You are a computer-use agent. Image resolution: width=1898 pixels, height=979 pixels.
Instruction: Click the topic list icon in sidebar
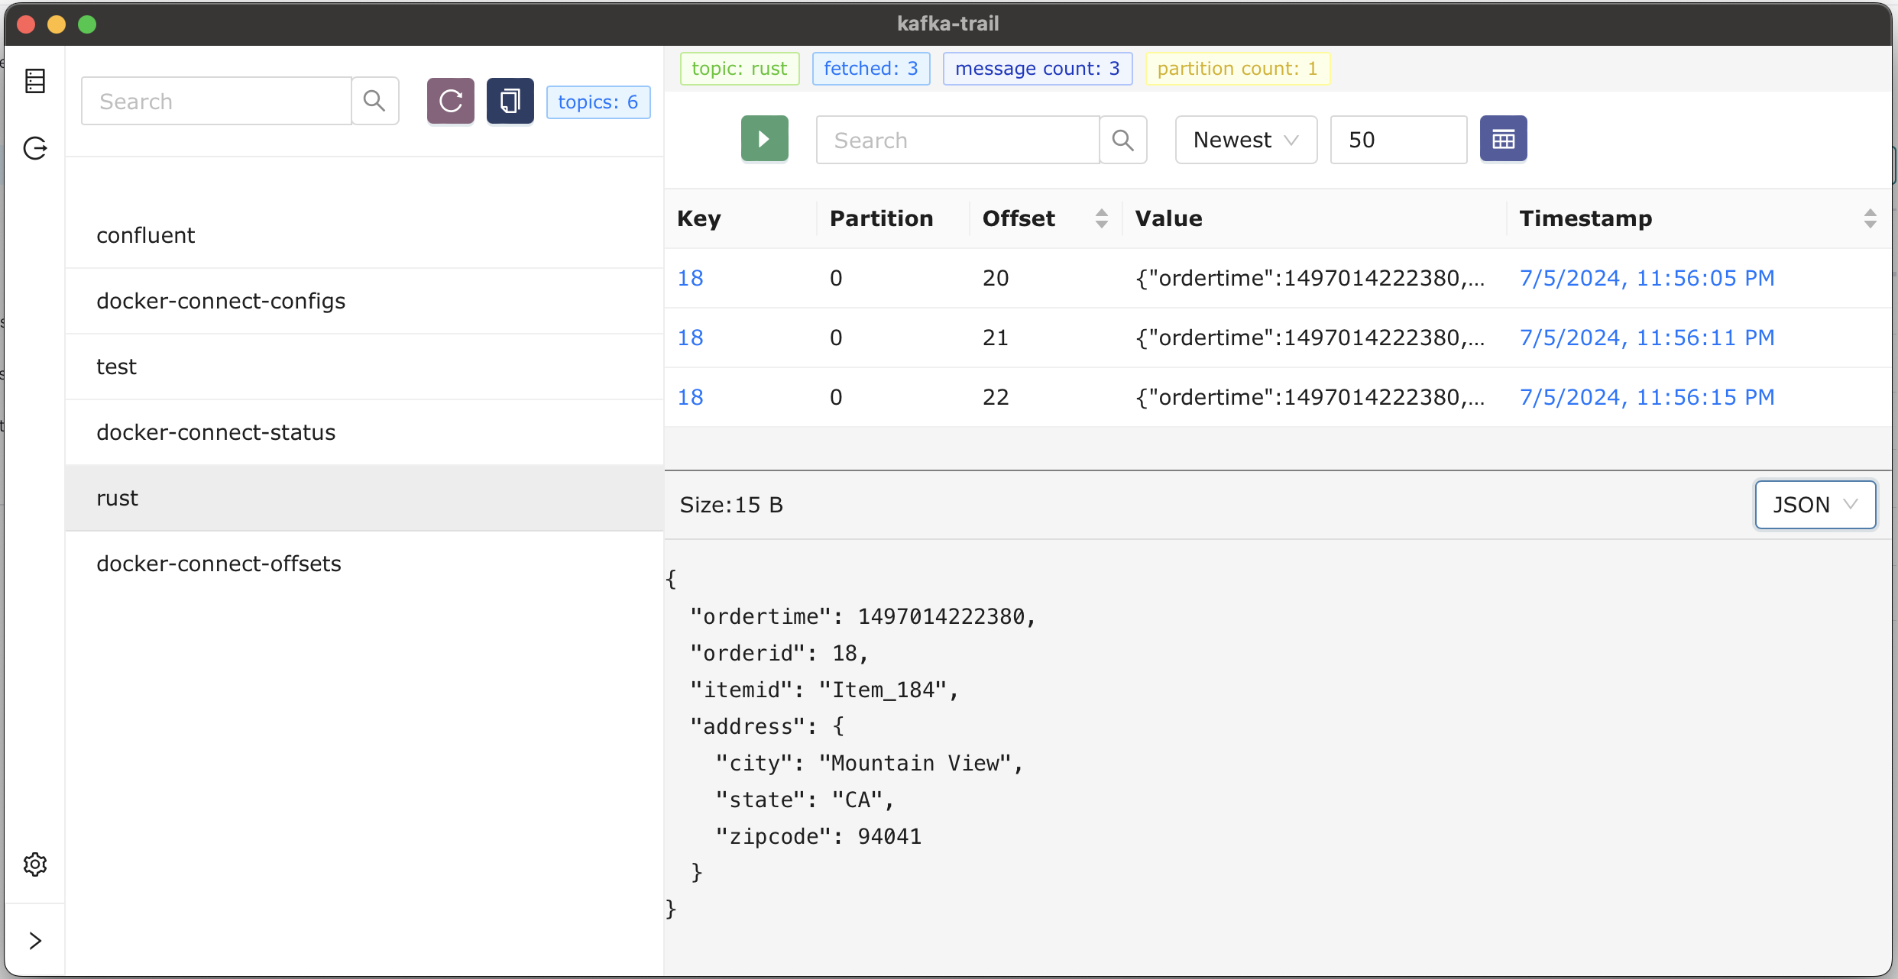click(x=35, y=81)
